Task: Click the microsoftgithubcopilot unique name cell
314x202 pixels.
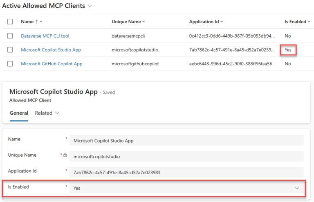Action: 135,64
